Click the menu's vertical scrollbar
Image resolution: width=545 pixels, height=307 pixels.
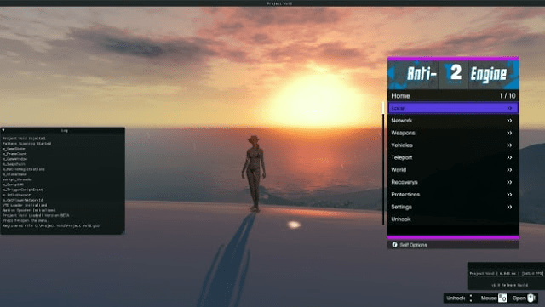(383, 163)
